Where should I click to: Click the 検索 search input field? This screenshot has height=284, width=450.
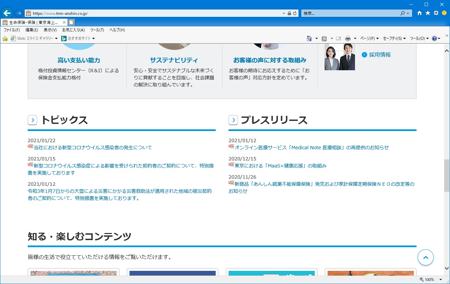350,14
